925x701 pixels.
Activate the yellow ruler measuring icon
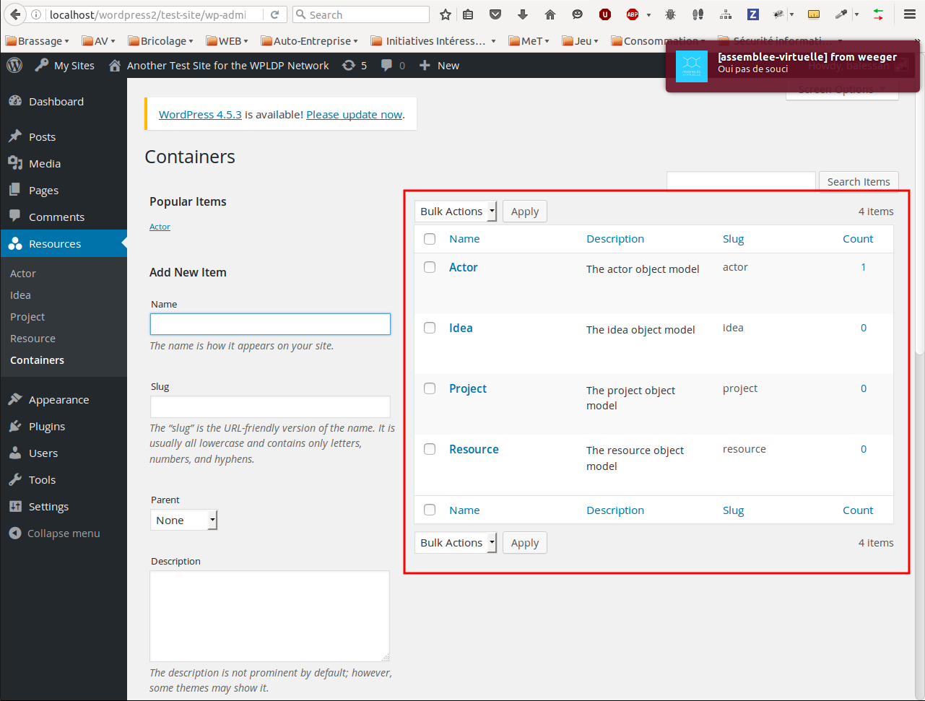click(814, 14)
